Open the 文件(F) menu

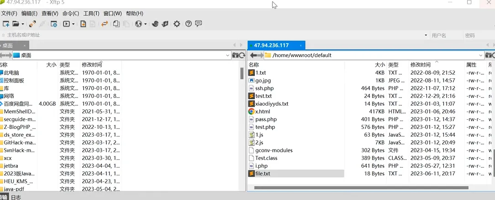pyautogui.click(x=9, y=13)
